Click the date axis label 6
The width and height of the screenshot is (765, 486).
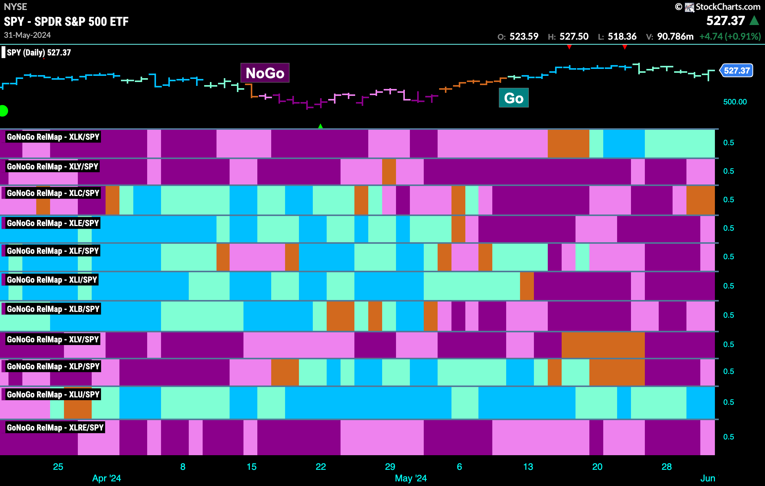[x=460, y=467]
